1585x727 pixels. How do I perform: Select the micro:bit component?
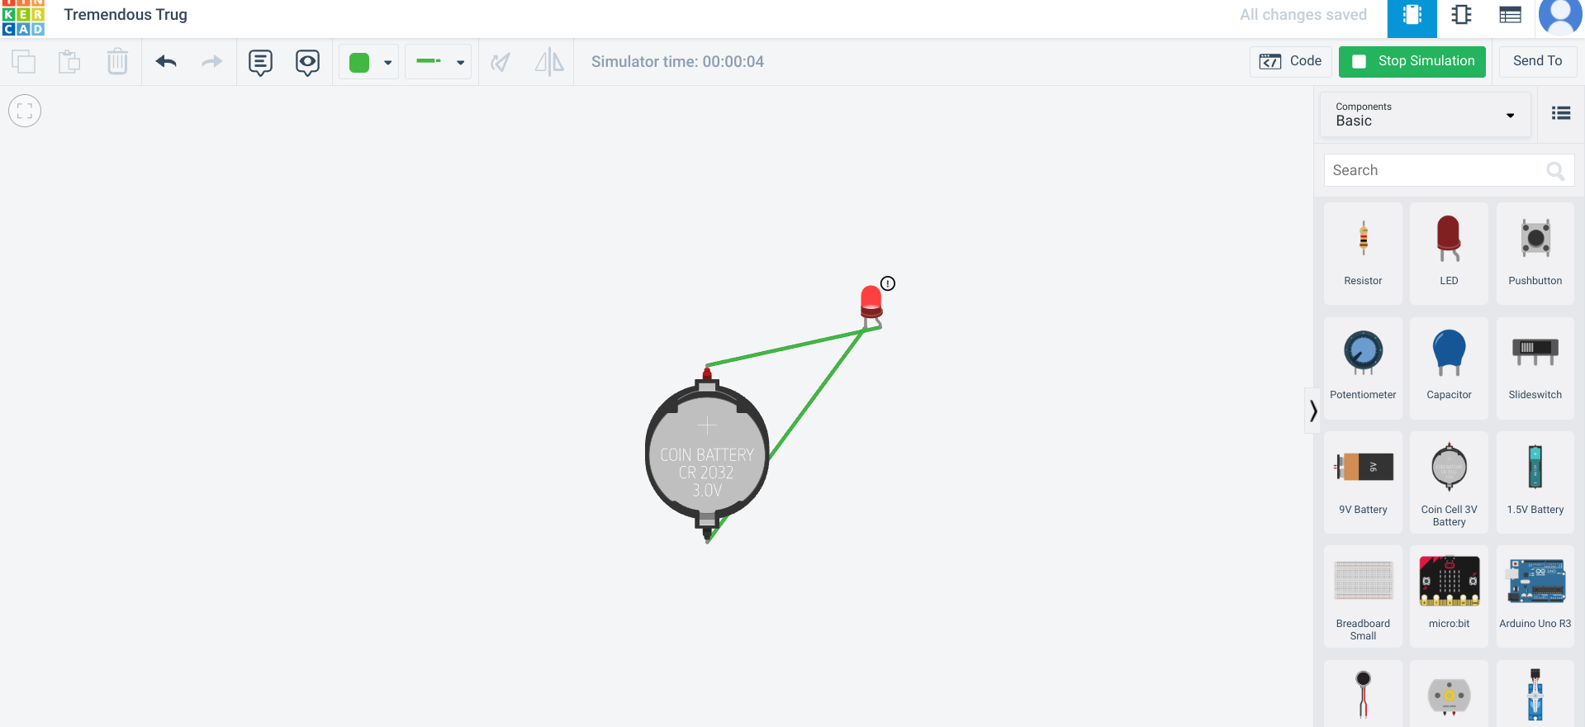1449,596
